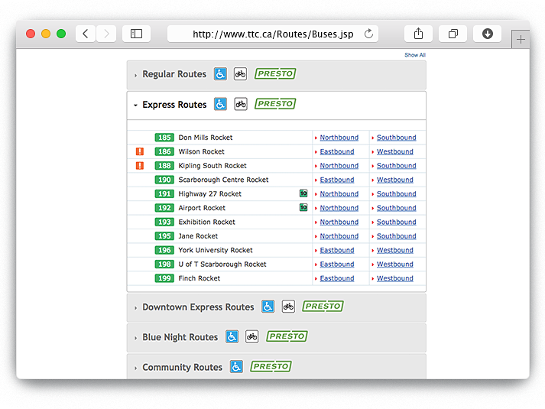
Task: Click the 195 route number badge
Action: point(164,236)
